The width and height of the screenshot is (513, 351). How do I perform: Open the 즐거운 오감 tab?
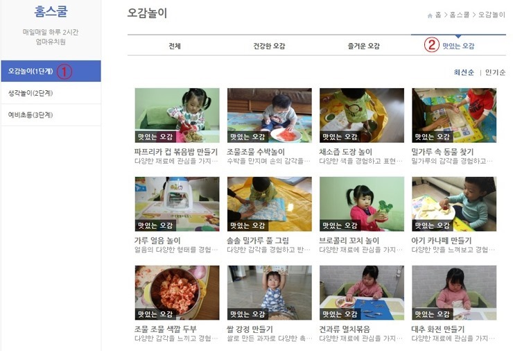(x=363, y=46)
